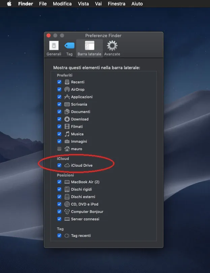Click the Musica note icon

click(67, 134)
